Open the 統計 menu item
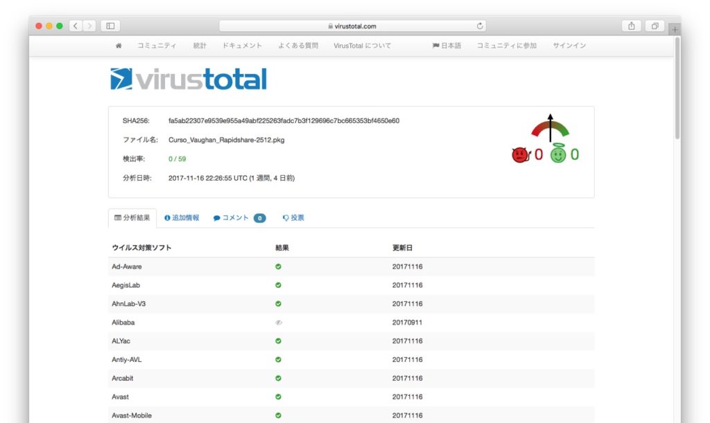The width and height of the screenshot is (710, 423). pos(200,46)
